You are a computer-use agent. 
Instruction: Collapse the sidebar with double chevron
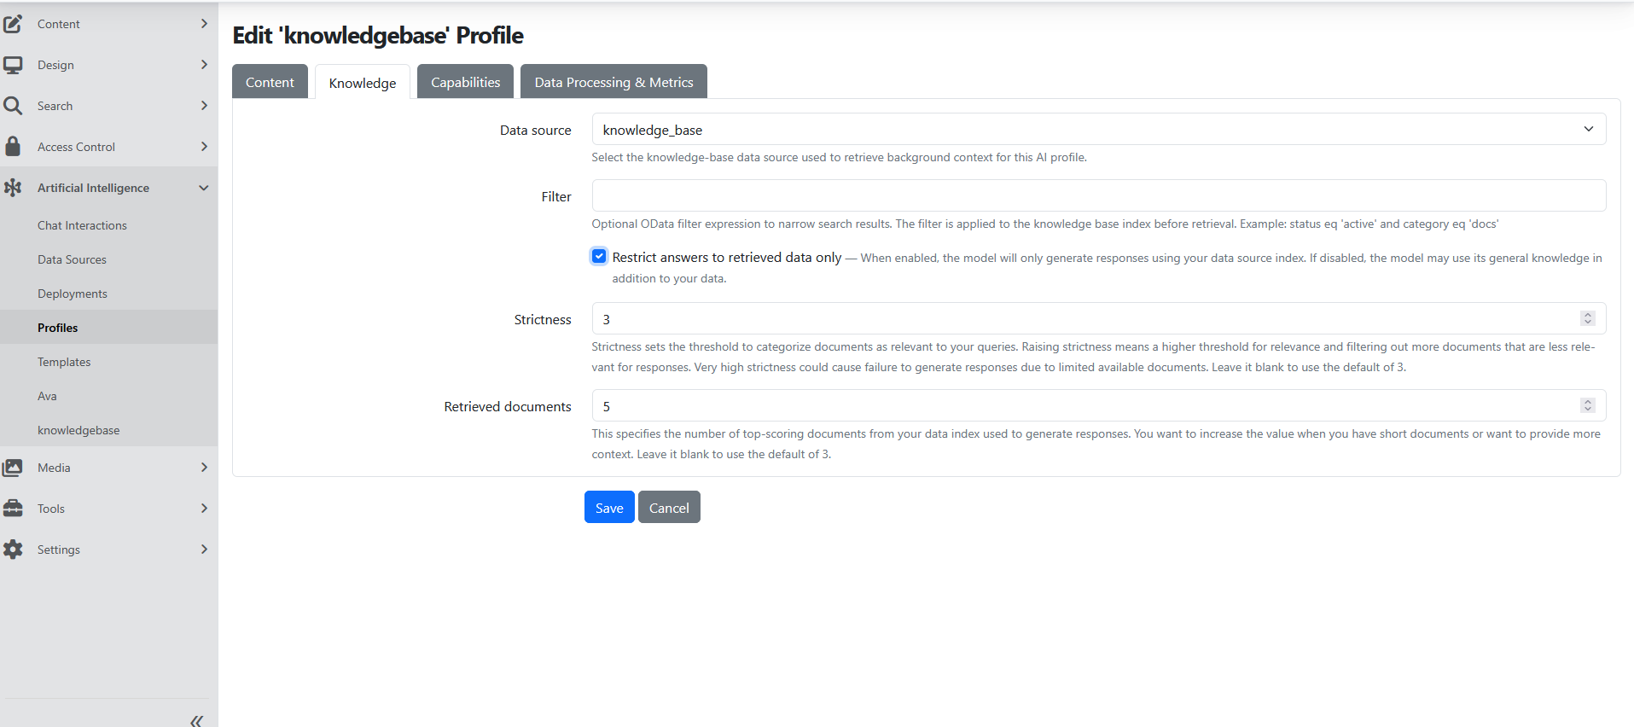pos(196,721)
